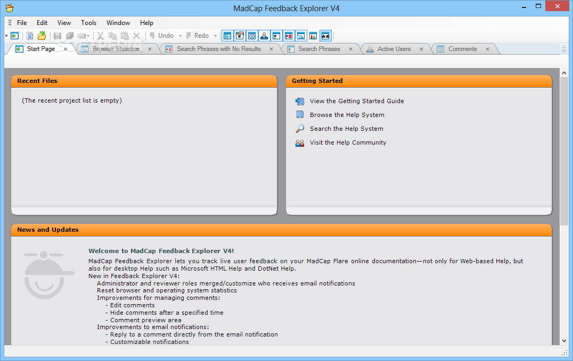Viewport: 573px width, 361px height.
Task: Open Active Users view from toolbar icon
Action: point(264,36)
